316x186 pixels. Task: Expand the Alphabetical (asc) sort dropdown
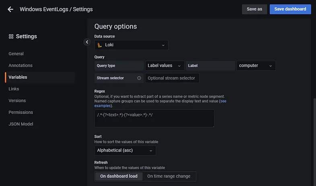tap(125, 151)
